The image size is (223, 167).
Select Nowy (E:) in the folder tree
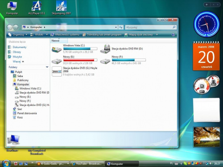point(25,97)
